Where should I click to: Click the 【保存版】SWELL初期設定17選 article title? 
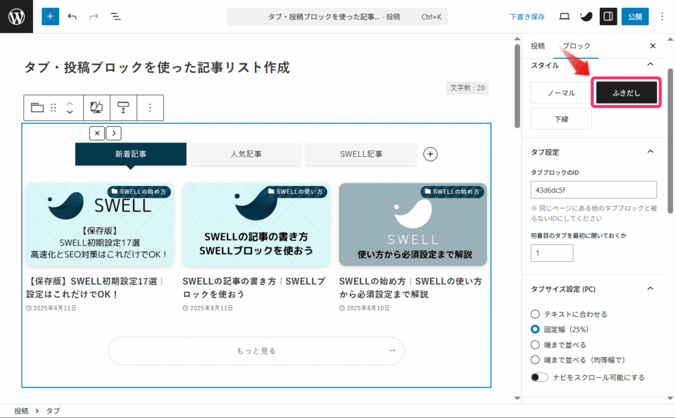(x=95, y=287)
